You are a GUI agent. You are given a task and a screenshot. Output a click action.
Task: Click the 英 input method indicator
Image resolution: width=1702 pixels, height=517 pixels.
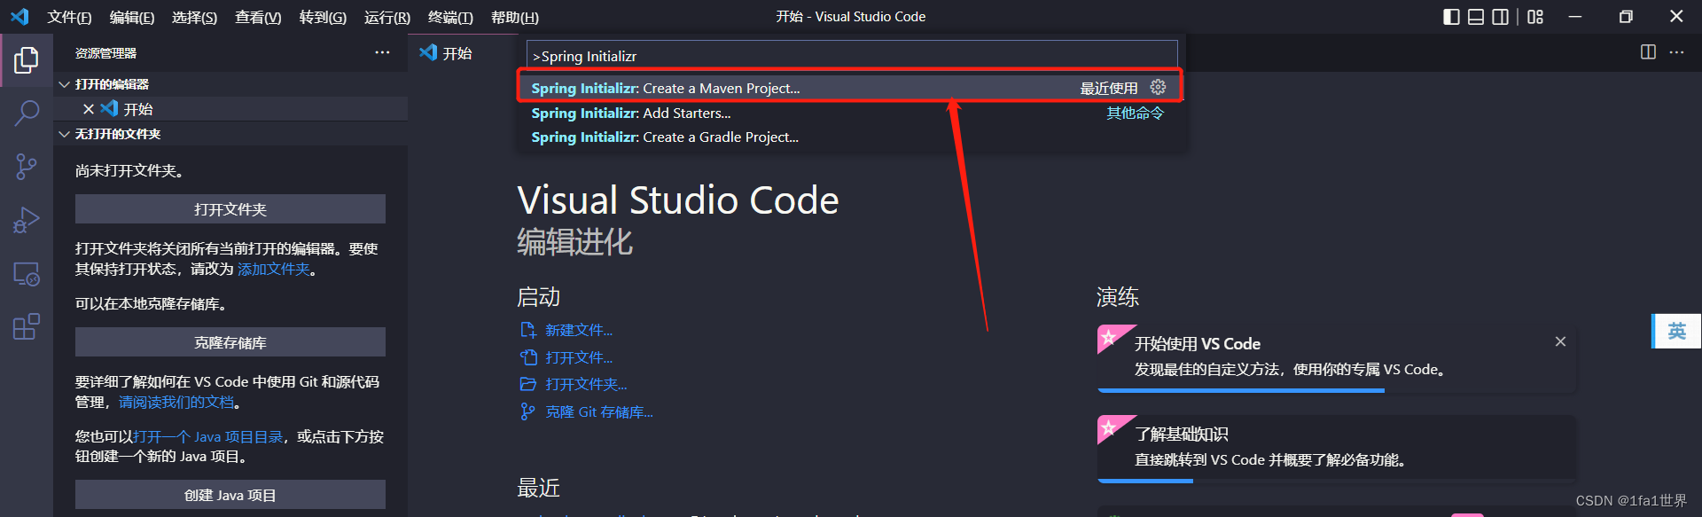tap(1676, 331)
